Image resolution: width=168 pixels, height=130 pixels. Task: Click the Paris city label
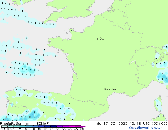click(x=100, y=40)
